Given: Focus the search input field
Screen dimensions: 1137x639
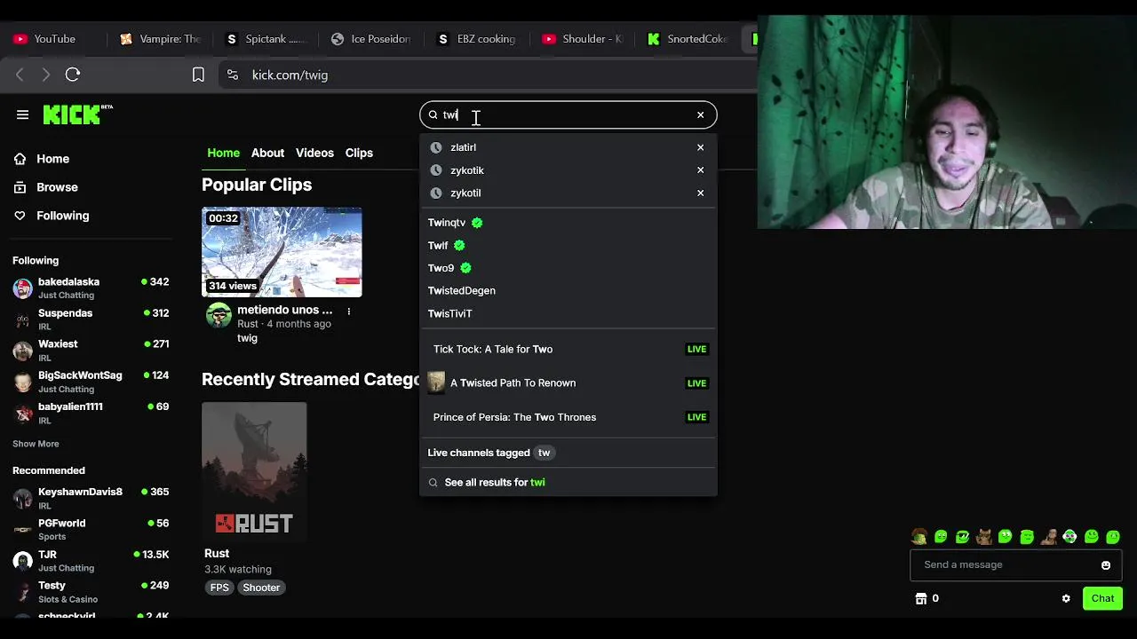Looking at the screenshot, I should (x=568, y=114).
